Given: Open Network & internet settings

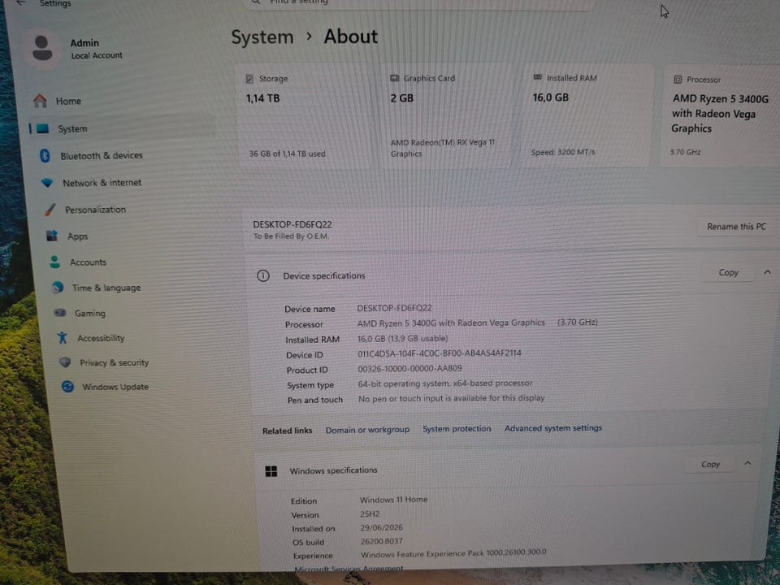Looking at the screenshot, I should pos(102,183).
